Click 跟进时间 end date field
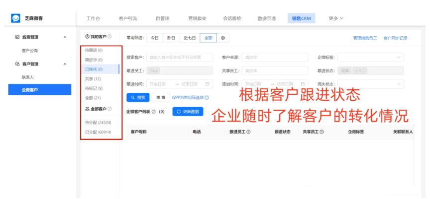The height and width of the screenshot is (199, 430). tap(191, 84)
